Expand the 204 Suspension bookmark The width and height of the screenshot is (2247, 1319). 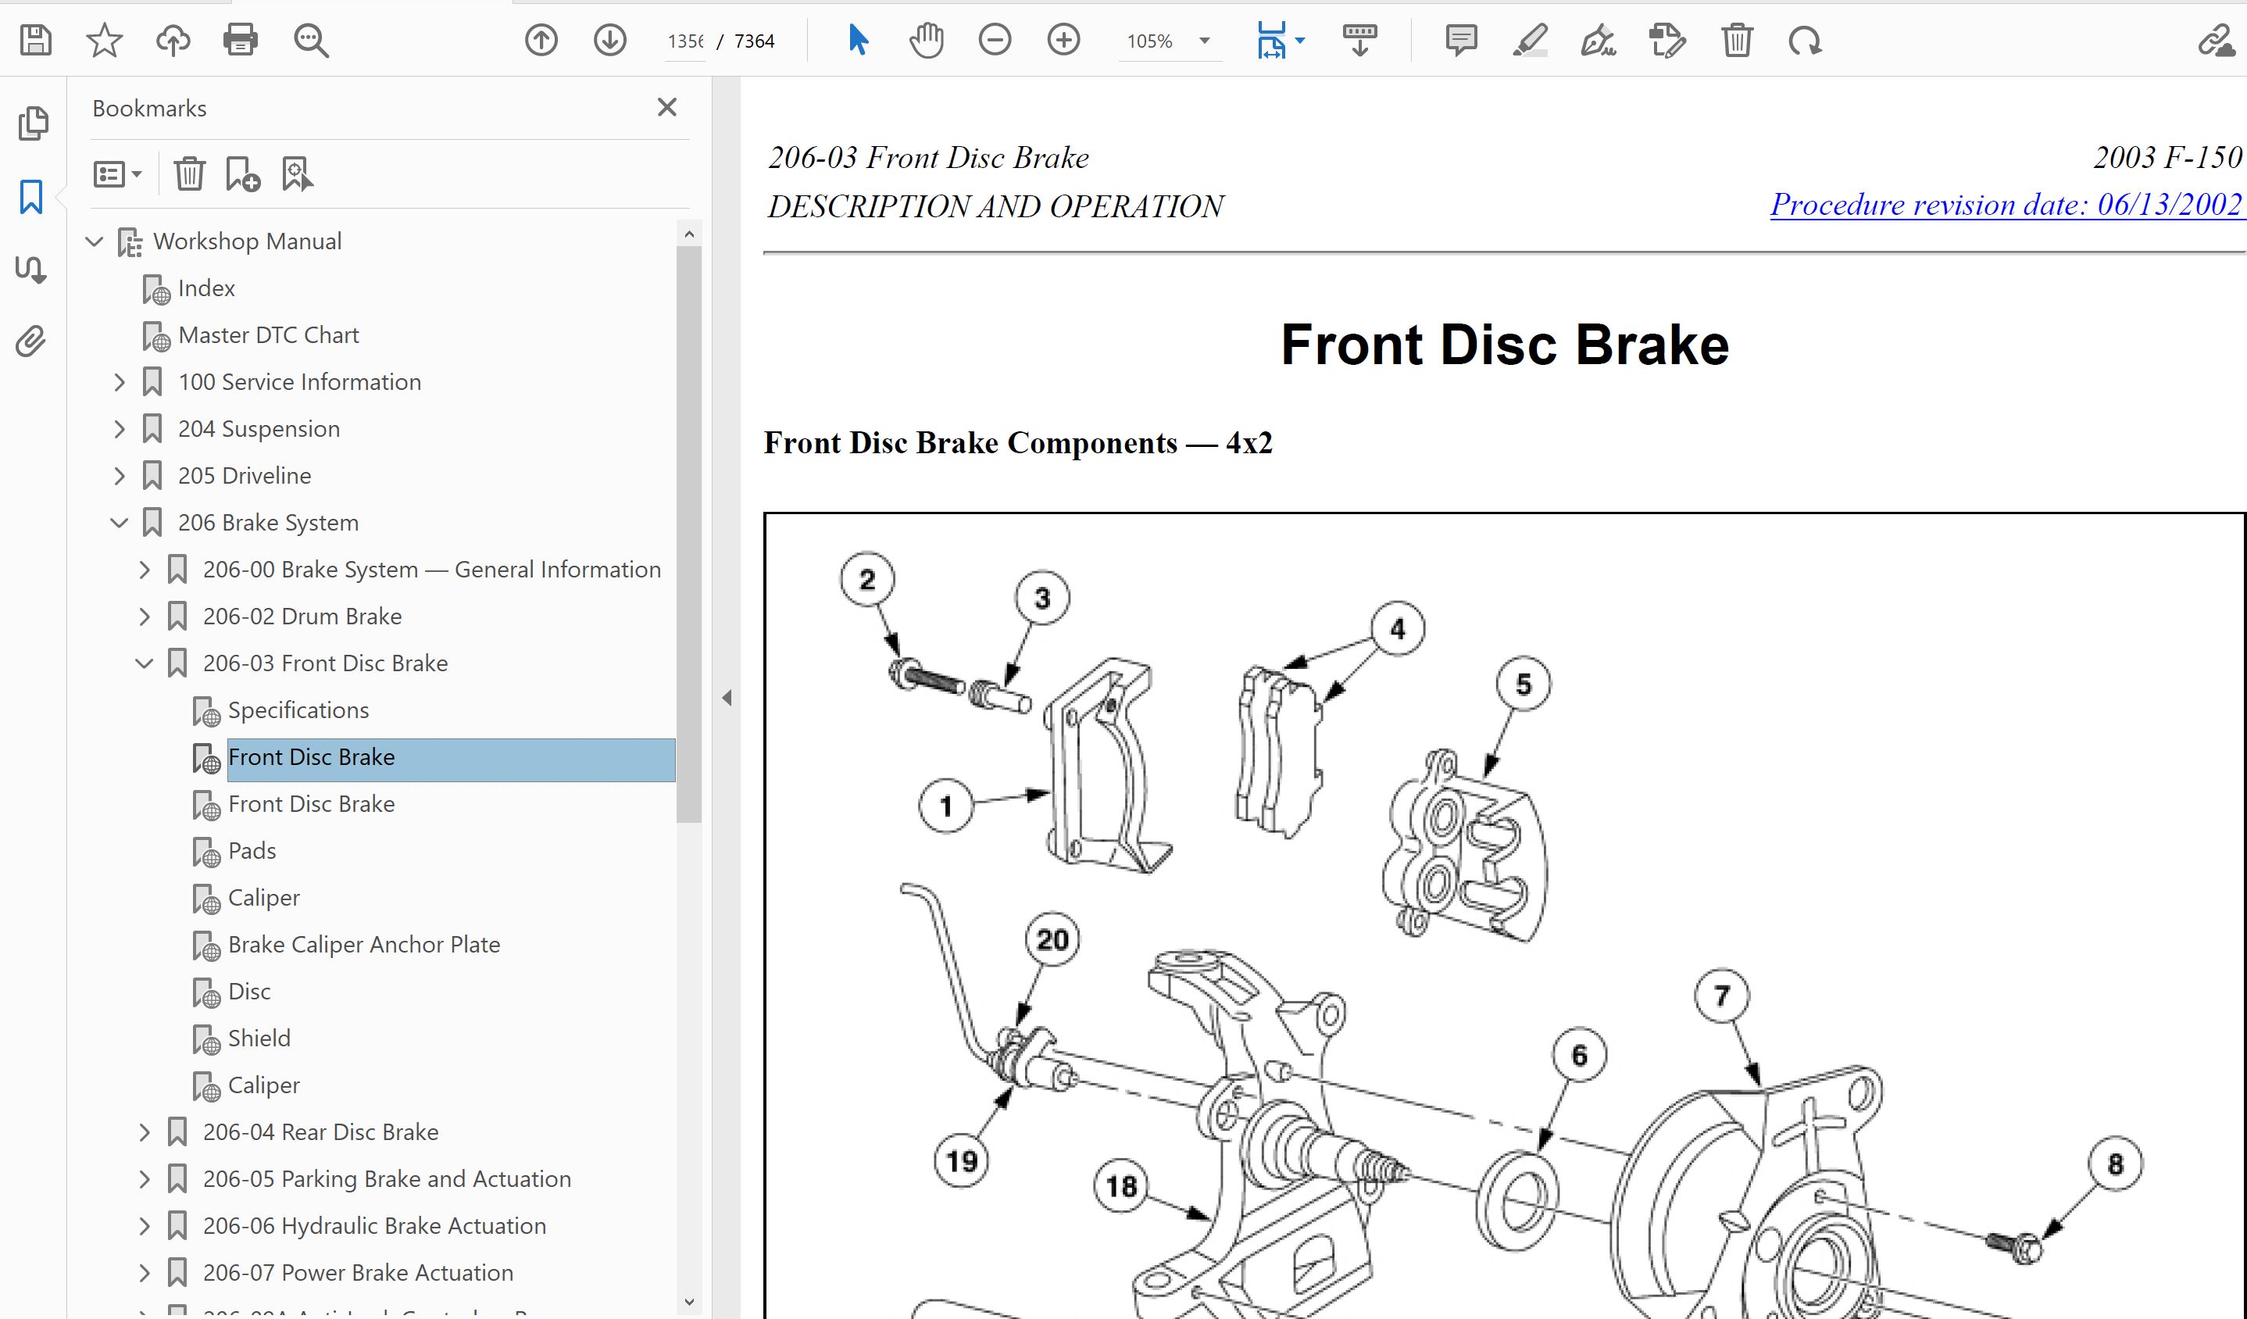[x=120, y=429]
